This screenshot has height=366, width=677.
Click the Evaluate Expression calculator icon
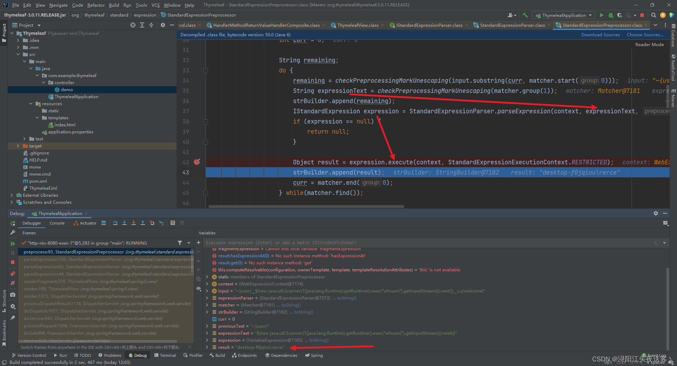click(173, 223)
